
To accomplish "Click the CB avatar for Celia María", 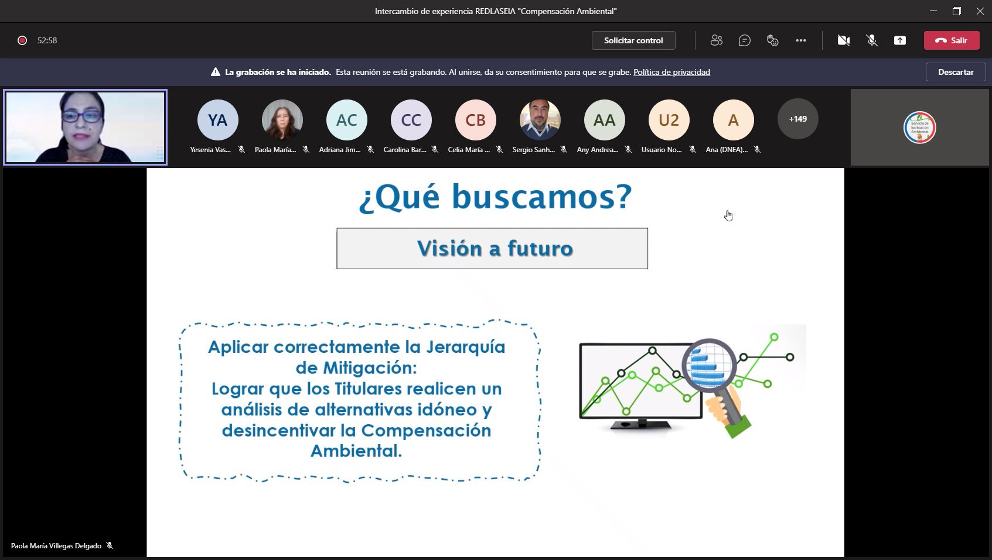I will pyautogui.click(x=475, y=120).
